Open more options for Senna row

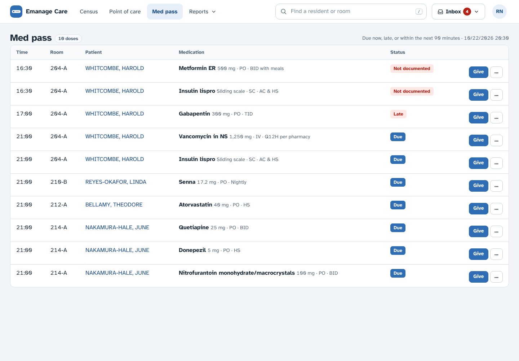point(496,186)
